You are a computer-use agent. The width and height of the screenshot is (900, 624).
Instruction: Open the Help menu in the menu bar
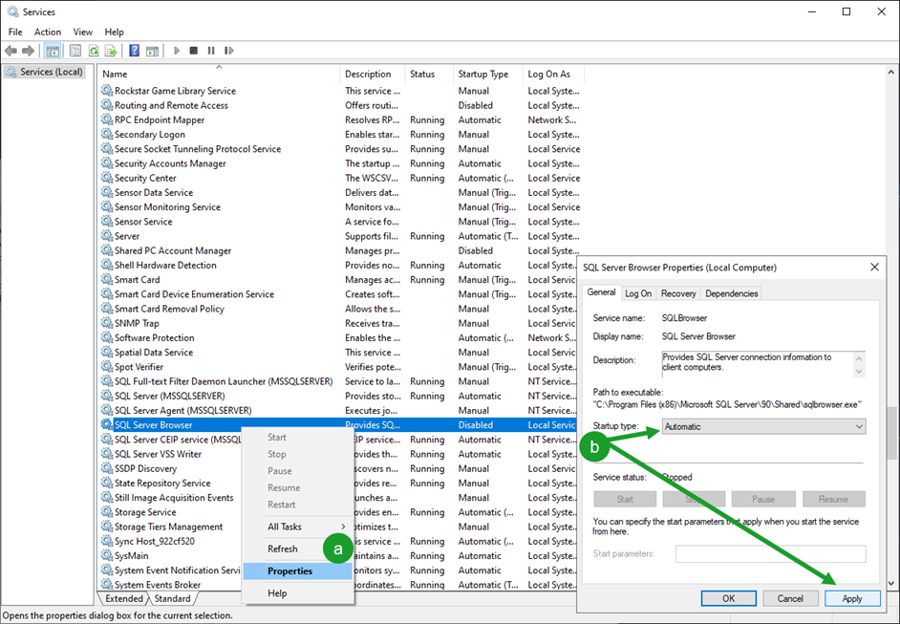click(x=115, y=32)
